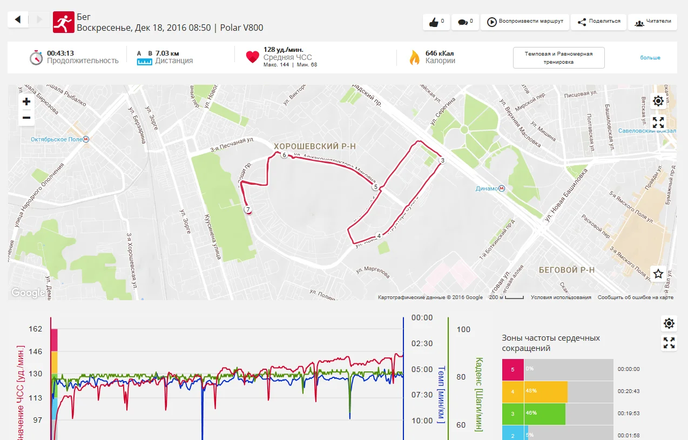Click the 646 кКал calories value

[x=440, y=53]
